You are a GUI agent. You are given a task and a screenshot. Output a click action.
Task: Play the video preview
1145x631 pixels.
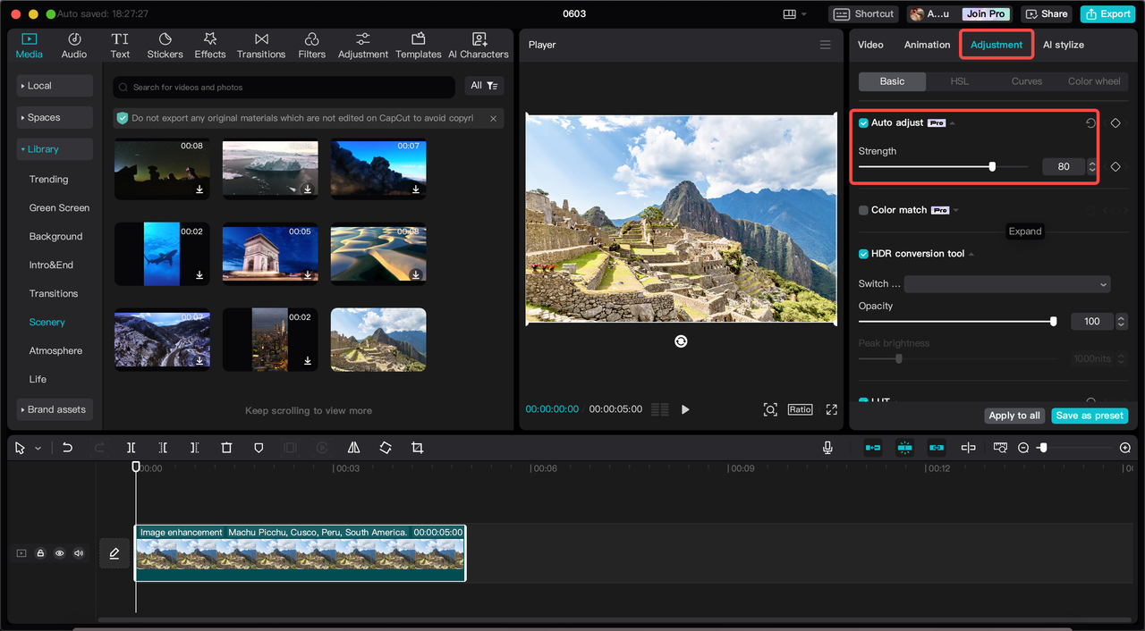coord(685,409)
